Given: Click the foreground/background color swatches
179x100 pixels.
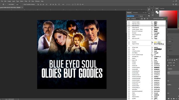Looking at the screenshot, I should 157,12.
